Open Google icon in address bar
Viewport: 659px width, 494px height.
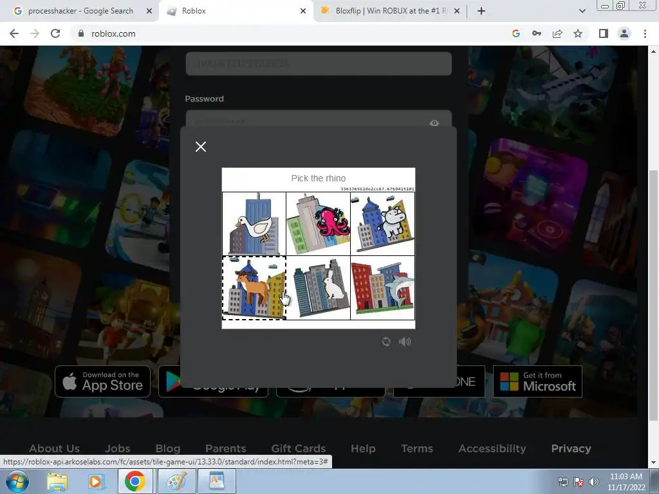click(x=516, y=33)
